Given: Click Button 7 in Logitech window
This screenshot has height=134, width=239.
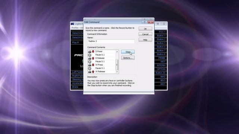Looking at the screenshot, I should pos(161,51).
